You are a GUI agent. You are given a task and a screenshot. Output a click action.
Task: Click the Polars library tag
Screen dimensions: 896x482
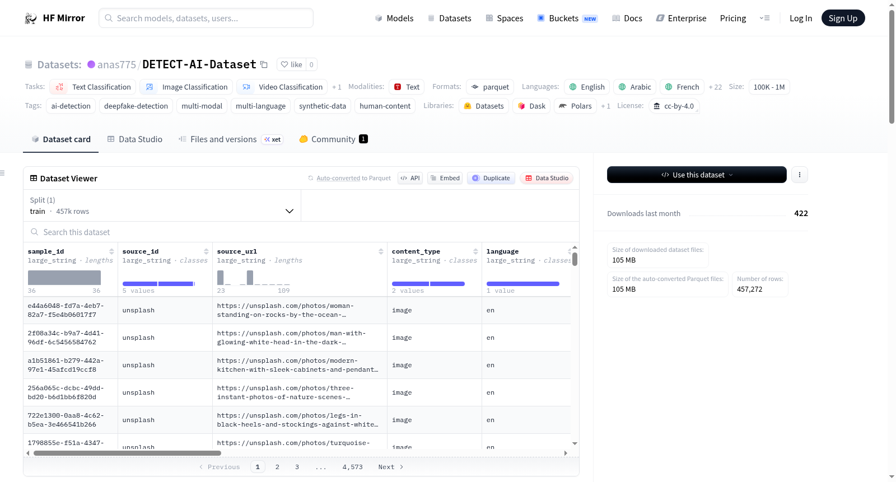[575, 106]
